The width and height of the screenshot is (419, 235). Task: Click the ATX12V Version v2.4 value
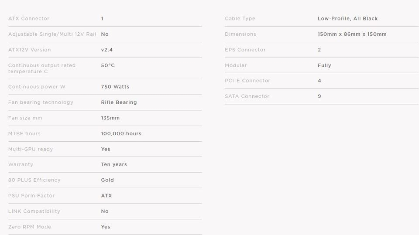[106, 50]
